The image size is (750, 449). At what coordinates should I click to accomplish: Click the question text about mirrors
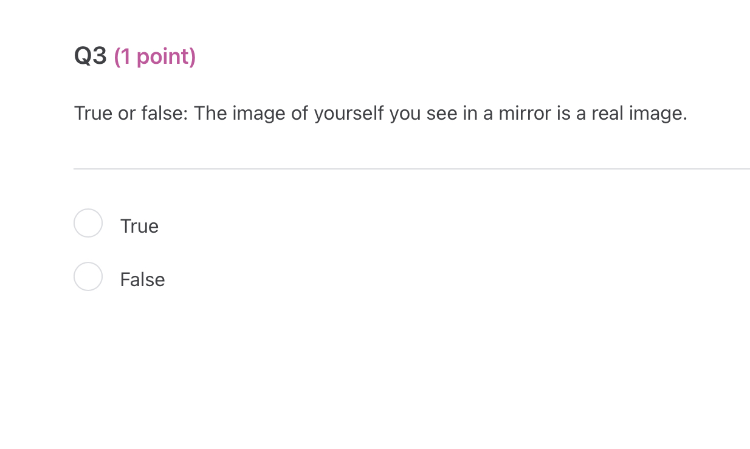pyautogui.click(x=380, y=113)
